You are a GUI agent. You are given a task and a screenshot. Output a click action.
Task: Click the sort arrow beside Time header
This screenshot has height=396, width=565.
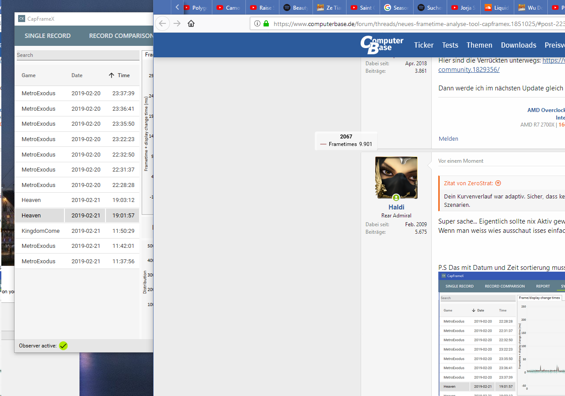pyautogui.click(x=112, y=75)
